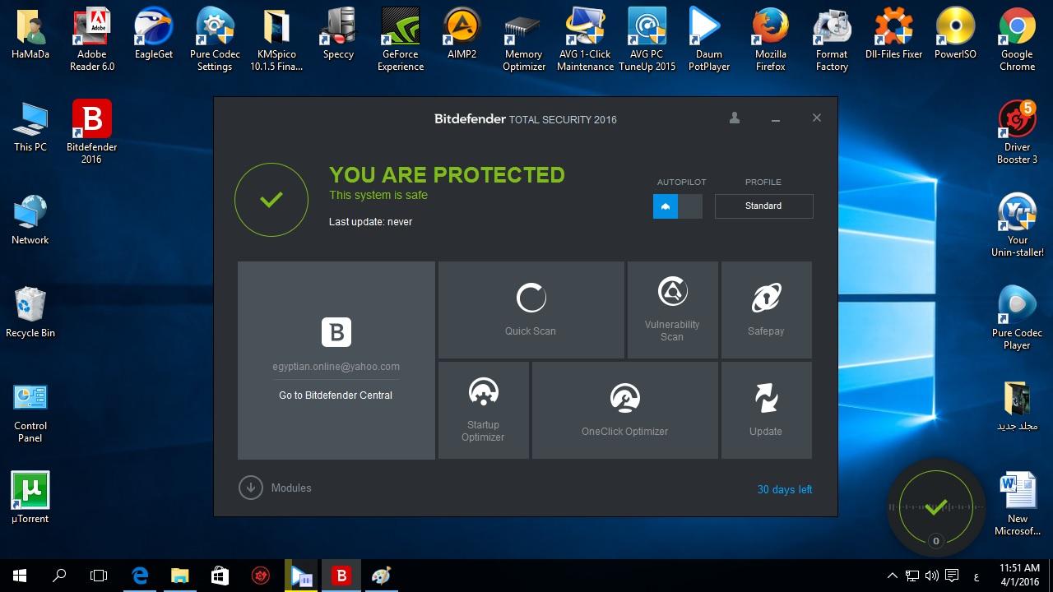The width and height of the screenshot is (1053, 592).
Task: Select AVG 1-Click Maintenance icon
Action: (x=585, y=39)
